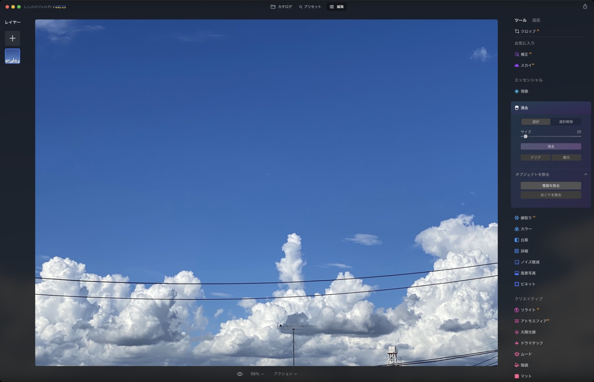Open the 現像 develop tool
The width and height of the screenshot is (594, 382).
pyautogui.click(x=524, y=91)
